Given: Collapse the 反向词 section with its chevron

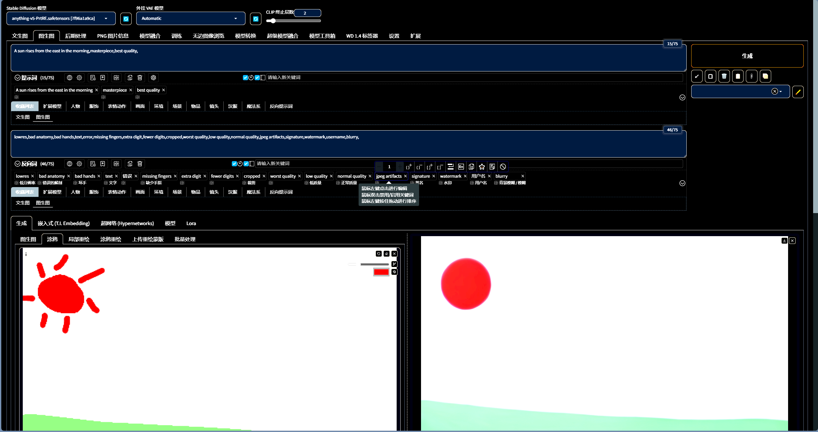Looking at the screenshot, I should point(18,164).
